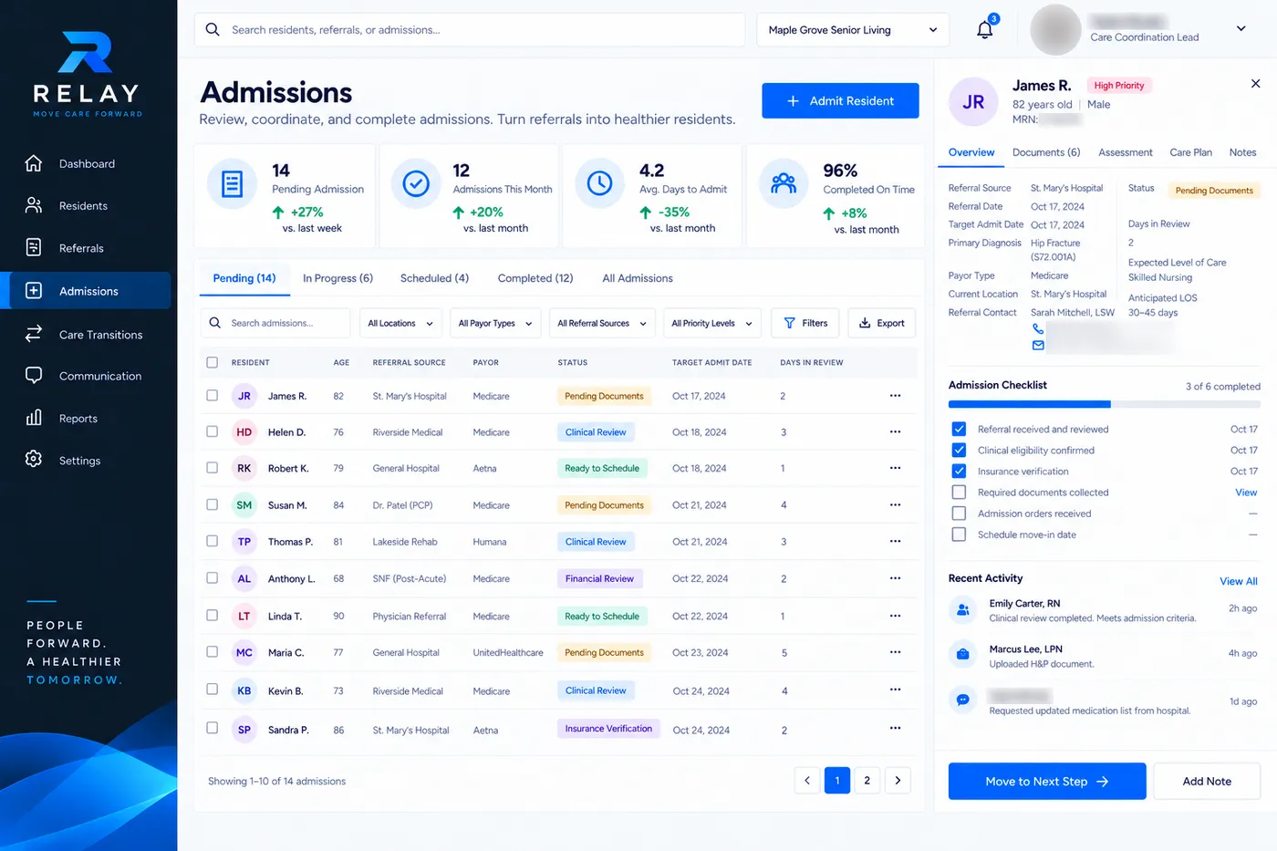Check 'Required documents collected' checklist item

[959, 493]
